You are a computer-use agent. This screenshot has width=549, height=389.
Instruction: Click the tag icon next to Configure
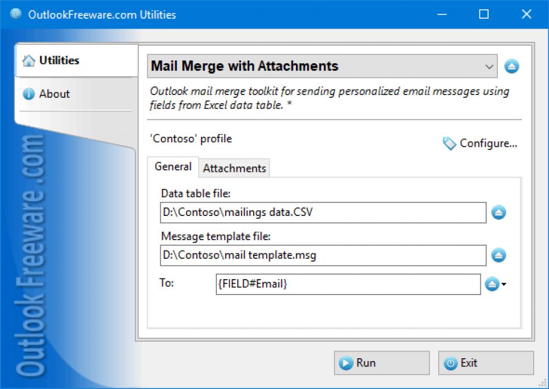tap(449, 143)
